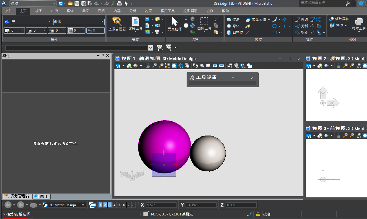Screen dimensions: 367x219
Task: Open the 曲面 ribbon tab
Action: point(85,11)
